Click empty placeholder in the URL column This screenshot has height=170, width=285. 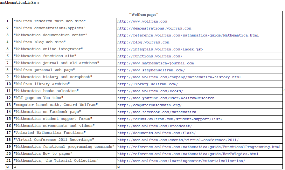pyautogui.click(x=119, y=167)
